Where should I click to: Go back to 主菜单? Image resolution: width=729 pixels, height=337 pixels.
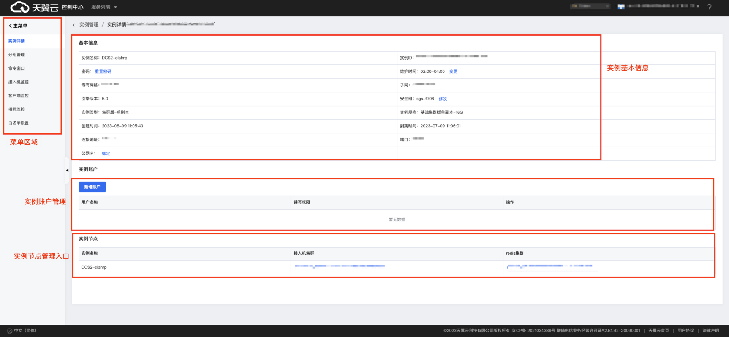point(18,26)
